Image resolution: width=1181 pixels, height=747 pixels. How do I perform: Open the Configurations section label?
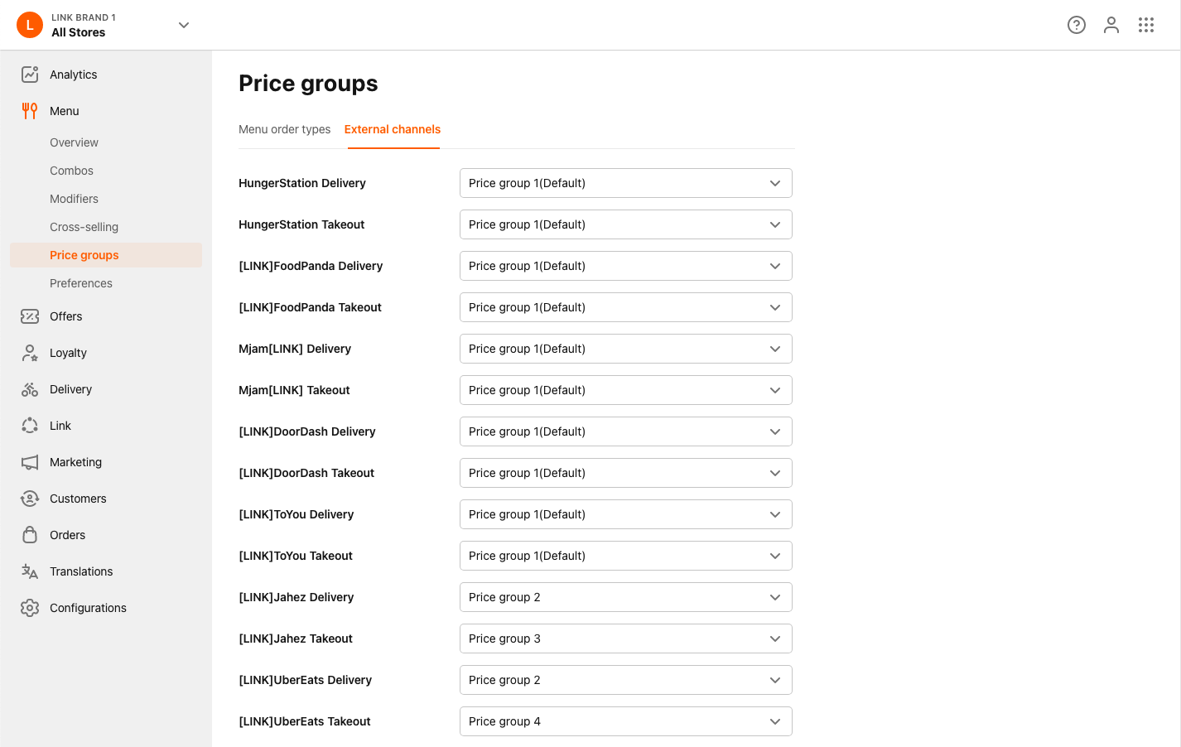88,608
